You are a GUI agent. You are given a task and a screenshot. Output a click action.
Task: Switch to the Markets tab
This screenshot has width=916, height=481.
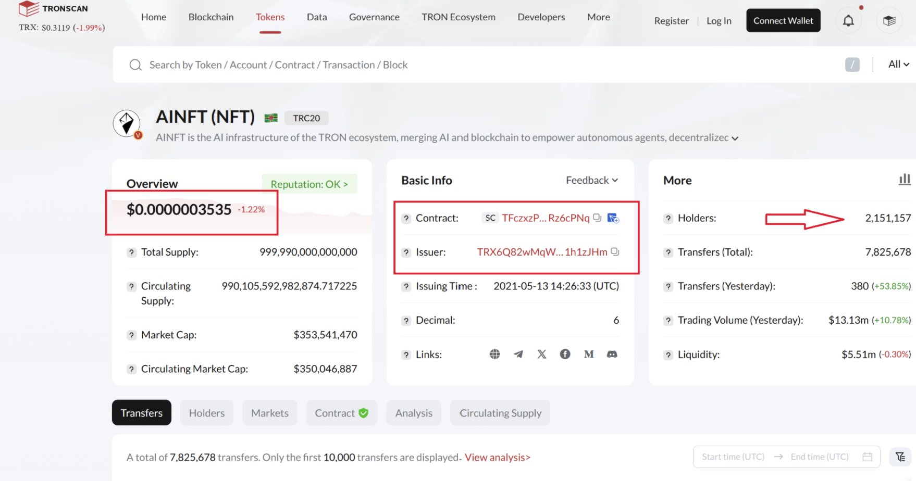(x=269, y=413)
